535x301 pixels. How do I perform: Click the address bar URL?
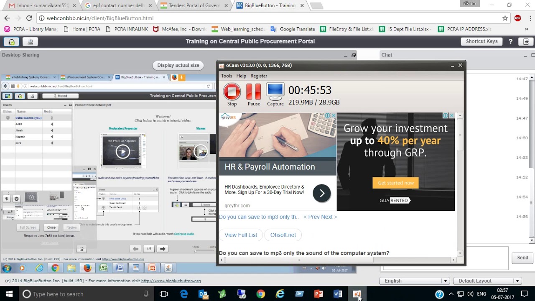point(100,18)
